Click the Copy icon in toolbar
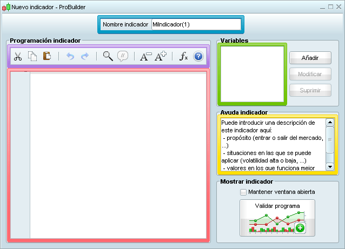This screenshot has height=249, width=345. pos(32,56)
